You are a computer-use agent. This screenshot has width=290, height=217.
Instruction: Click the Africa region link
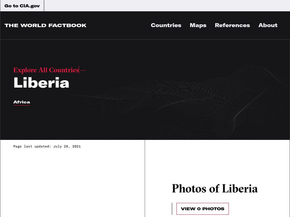coord(22,102)
